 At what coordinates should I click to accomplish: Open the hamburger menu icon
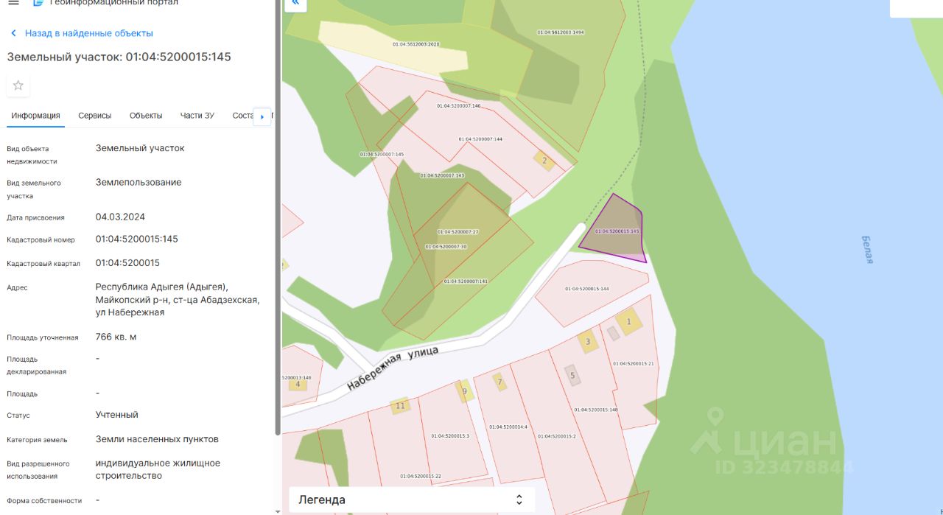[x=13, y=3]
